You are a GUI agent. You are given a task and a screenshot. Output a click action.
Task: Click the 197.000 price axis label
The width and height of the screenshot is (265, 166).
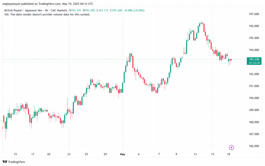(x=254, y=14)
